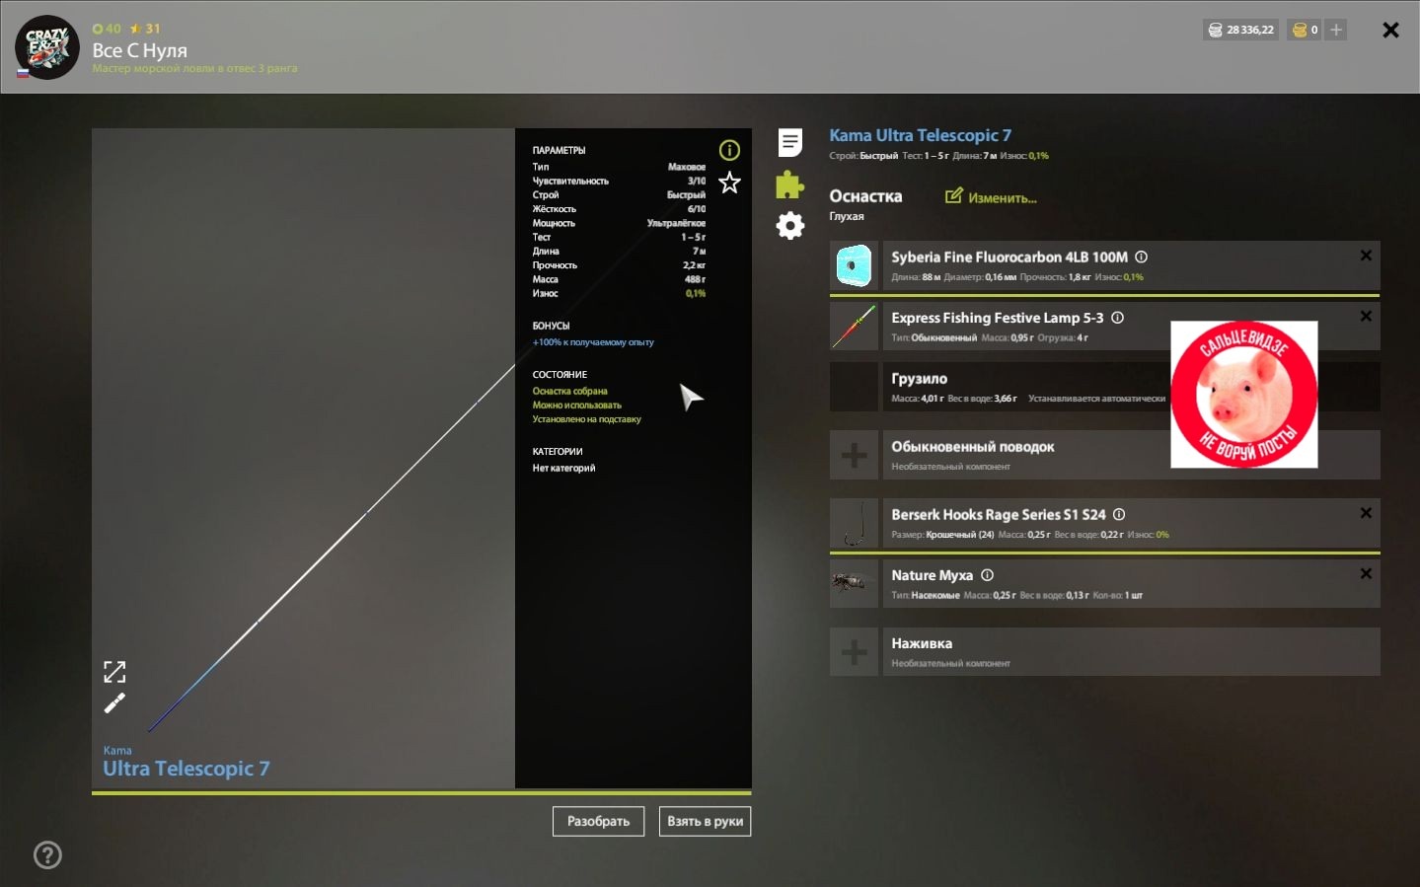Image resolution: width=1420 pixels, height=887 pixels.
Task: Click the +100% к получаемому опыту bonus
Action: click(x=593, y=342)
